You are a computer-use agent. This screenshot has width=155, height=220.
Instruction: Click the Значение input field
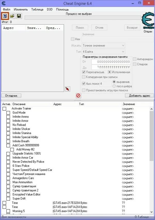pos(118,39)
